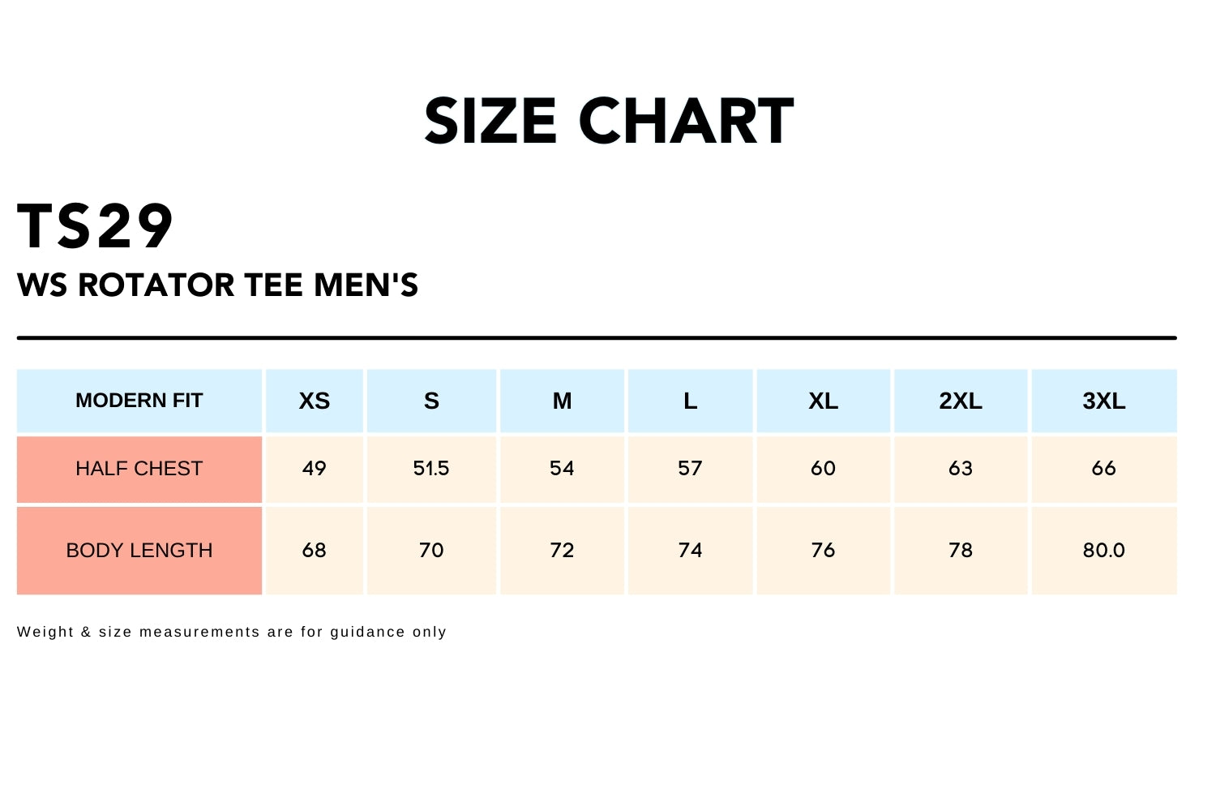Select the L size column header
This screenshot has width=1216, height=811.
(690, 401)
